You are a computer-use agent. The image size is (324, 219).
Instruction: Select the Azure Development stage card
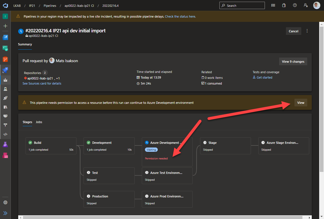(x=167, y=143)
